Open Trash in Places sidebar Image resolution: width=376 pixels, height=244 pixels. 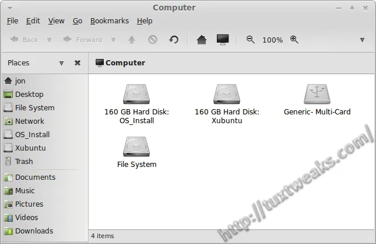[45, 162]
